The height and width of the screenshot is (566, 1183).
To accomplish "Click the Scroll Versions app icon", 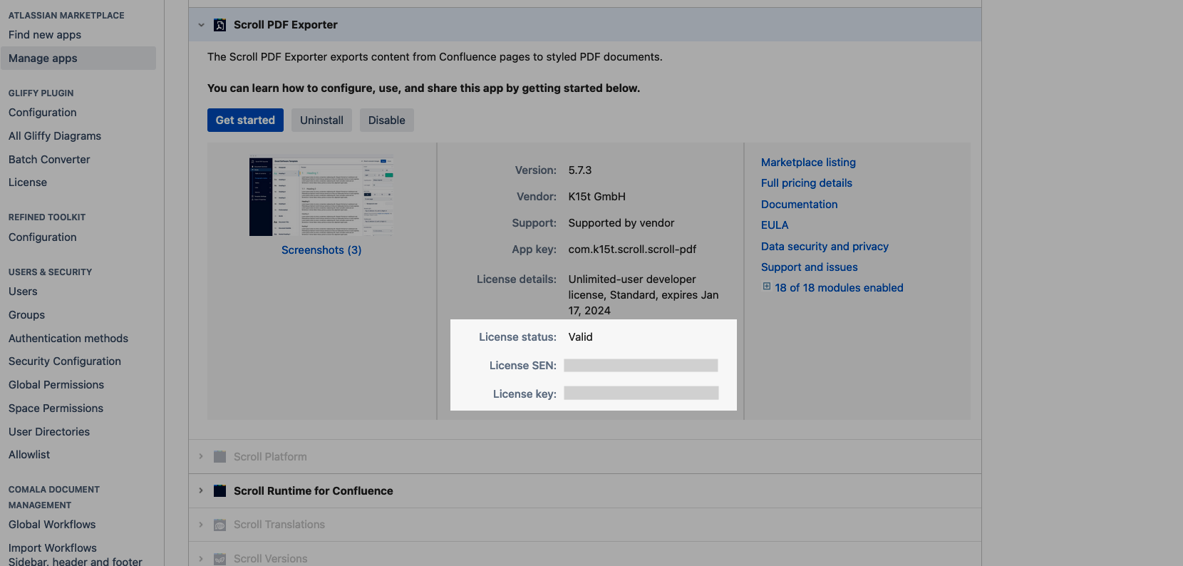I will (x=220, y=559).
